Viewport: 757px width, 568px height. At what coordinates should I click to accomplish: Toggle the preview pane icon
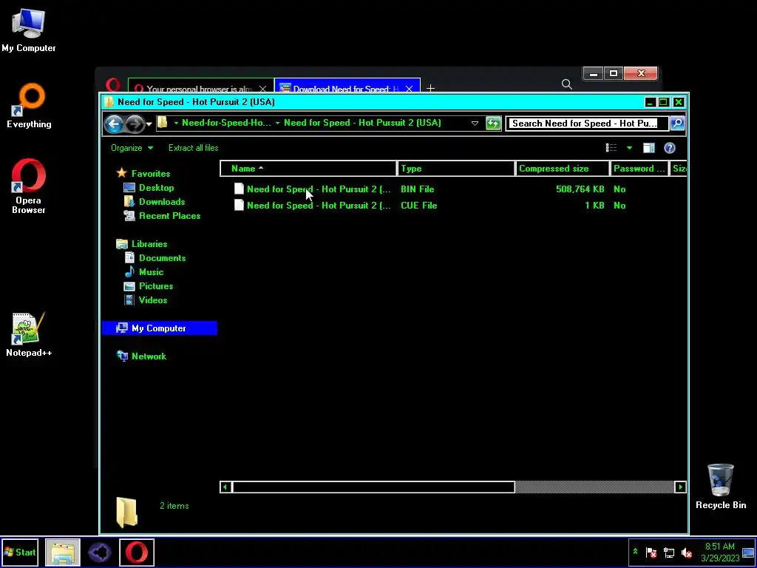(x=648, y=148)
